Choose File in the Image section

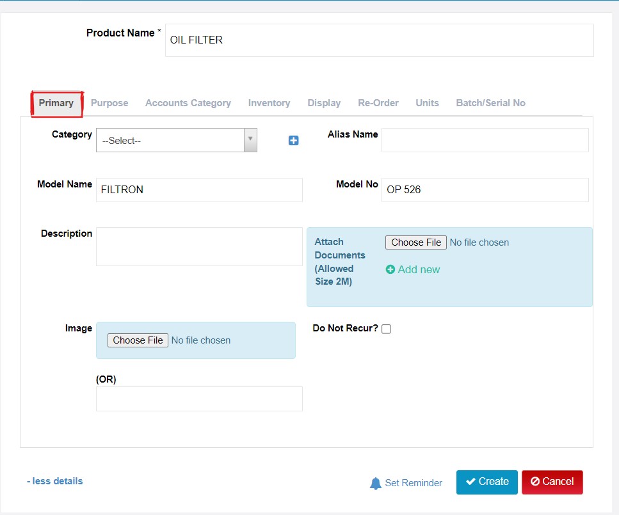coord(138,340)
